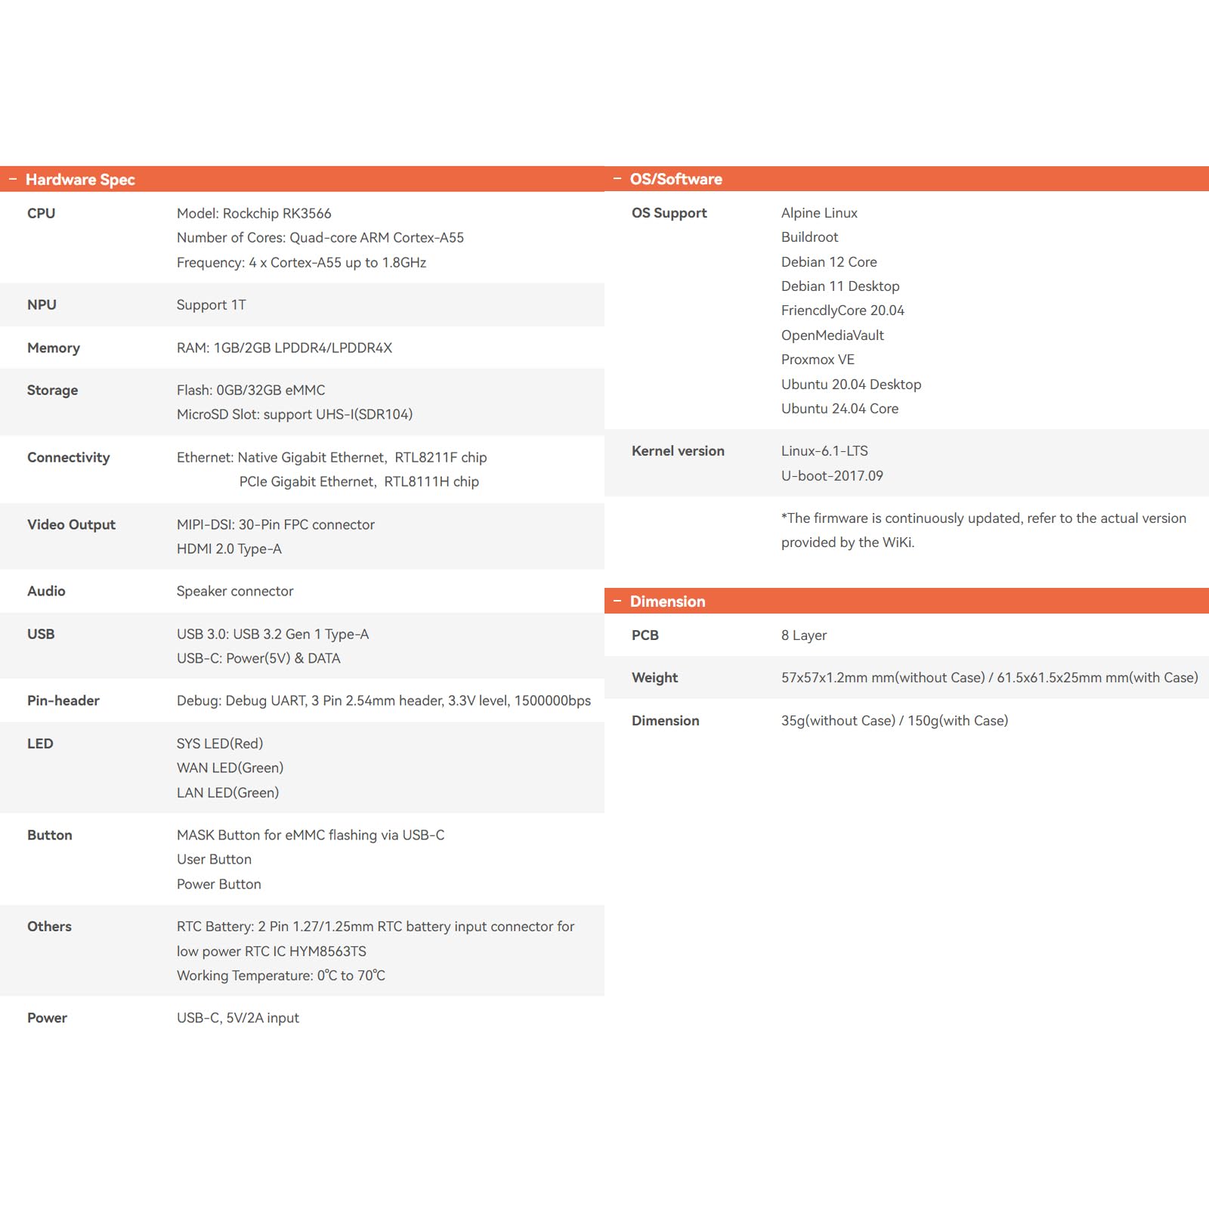Screen dimensions: 1209x1209
Task: Click 'Proxmox VE' in OS list
Action: 818,360
